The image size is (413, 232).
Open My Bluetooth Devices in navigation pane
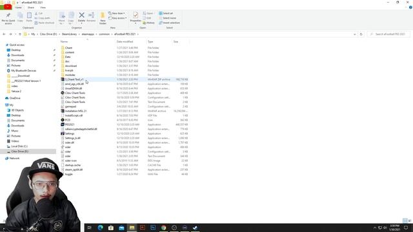pyautogui.click(x=23, y=71)
